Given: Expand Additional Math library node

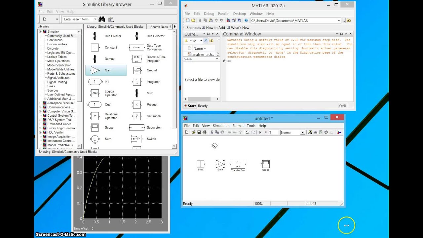Looking at the screenshot, I should pos(45,99).
